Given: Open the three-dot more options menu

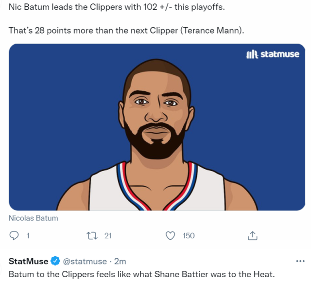Looking at the screenshot, I should tap(300, 261).
